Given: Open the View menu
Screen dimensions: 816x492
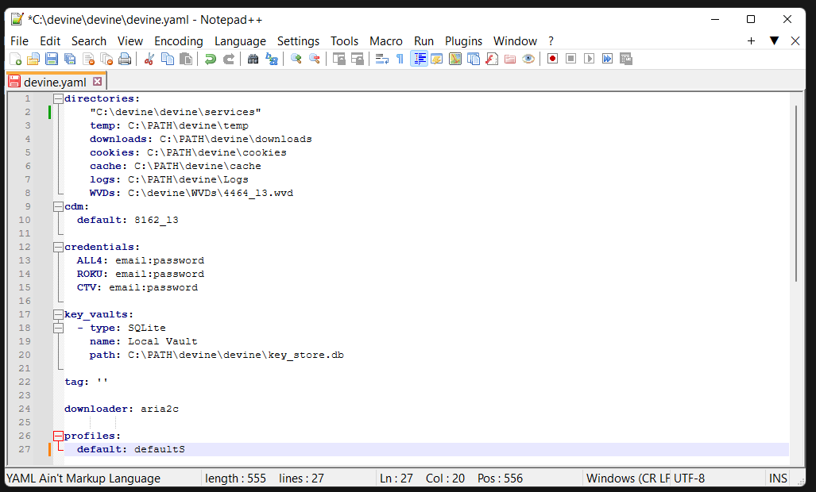Looking at the screenshot, I should click(130, 41).
